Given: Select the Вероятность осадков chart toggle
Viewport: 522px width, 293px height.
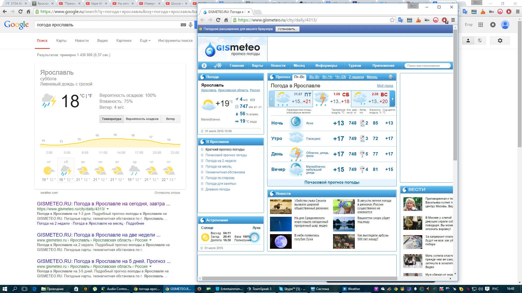Looking at the screenshot, I should click(x=142, y=119).
